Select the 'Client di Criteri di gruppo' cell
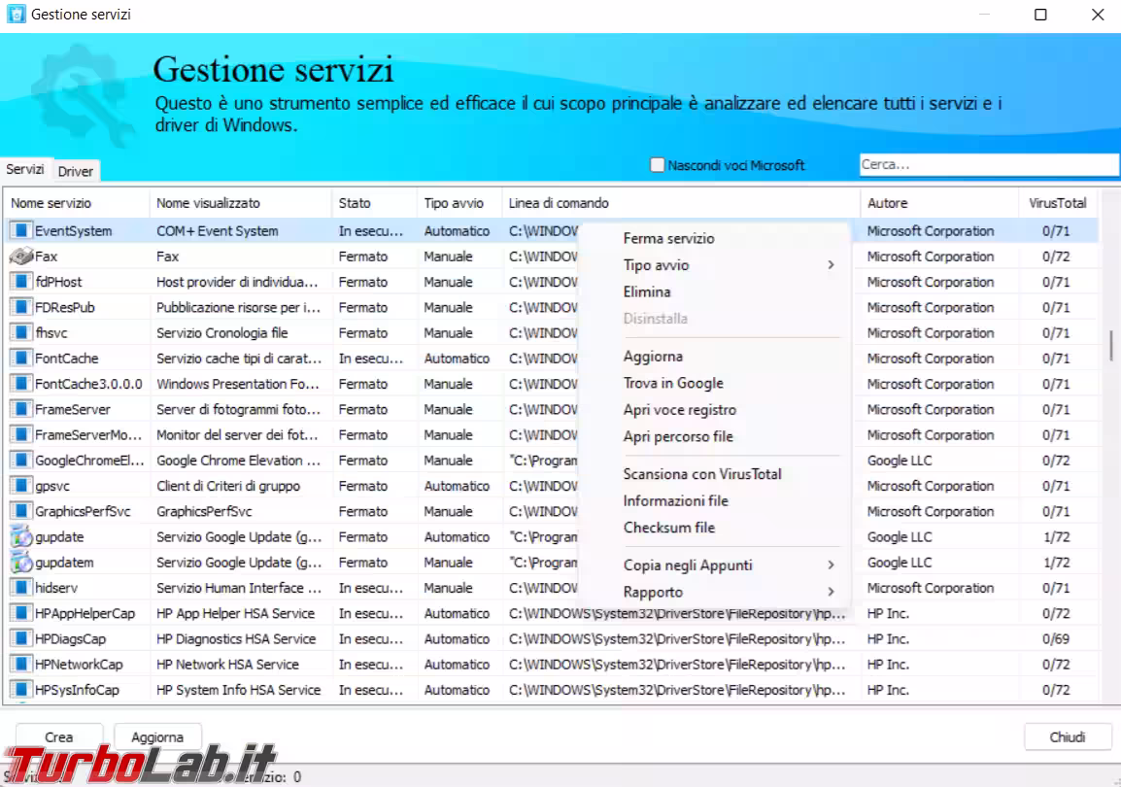Viewport: 1121px width, 787px height. click(241, 486)
